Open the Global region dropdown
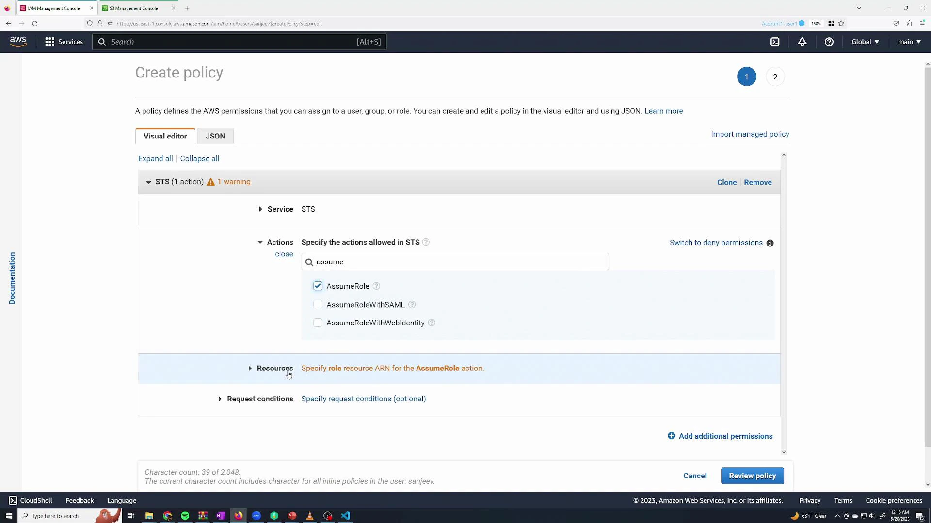Viewport: 931px width, 523px height. (x=865, y=42)
